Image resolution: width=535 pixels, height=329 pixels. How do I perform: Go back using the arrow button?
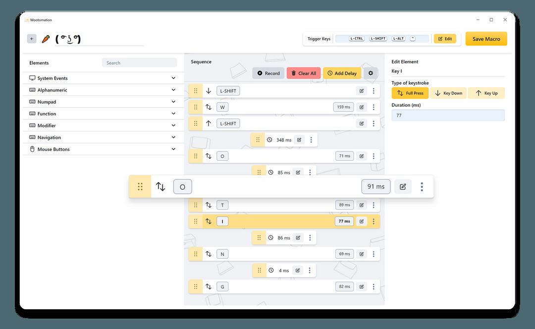pyautogui.click(x=32, y=39)
